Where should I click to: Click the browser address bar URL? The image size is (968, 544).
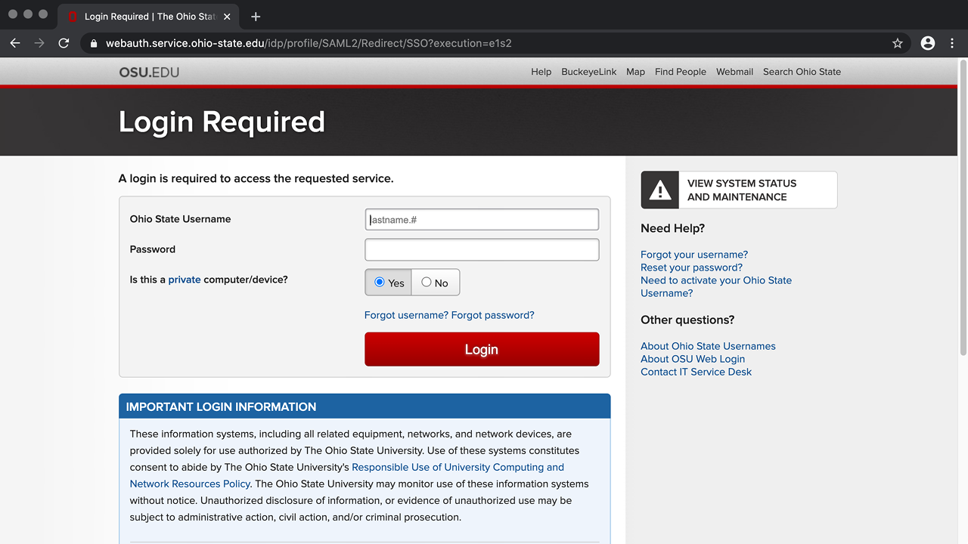click(x=309, y=43)
